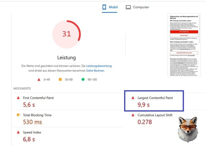The width and height of the screenshot is (206, 146).
Task: Click the smartphone icon beside Mobil
Action: (104, 7)
